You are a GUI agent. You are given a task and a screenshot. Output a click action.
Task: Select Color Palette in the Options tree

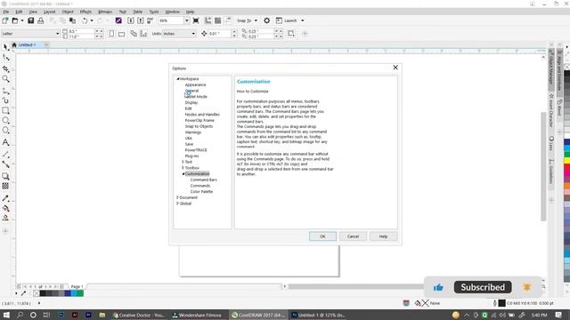(x=201, y=192)
